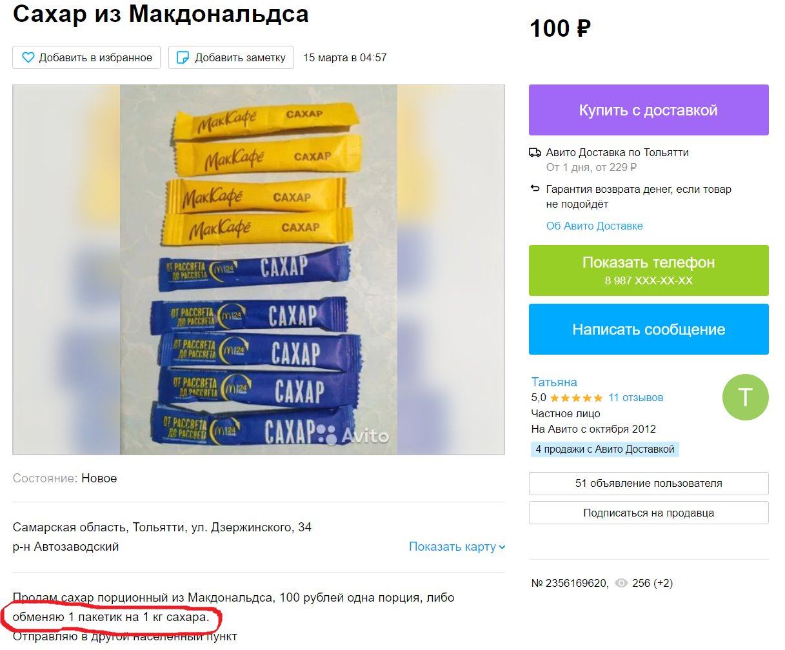Open Об Авито Доставке link

pos(594,226)
